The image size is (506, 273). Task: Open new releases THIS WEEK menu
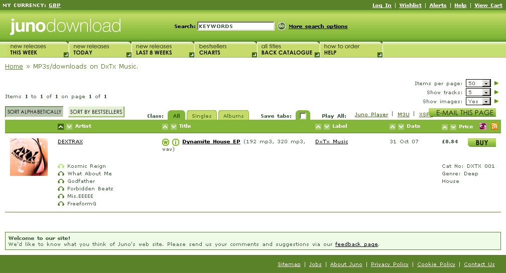pos(34,50)
